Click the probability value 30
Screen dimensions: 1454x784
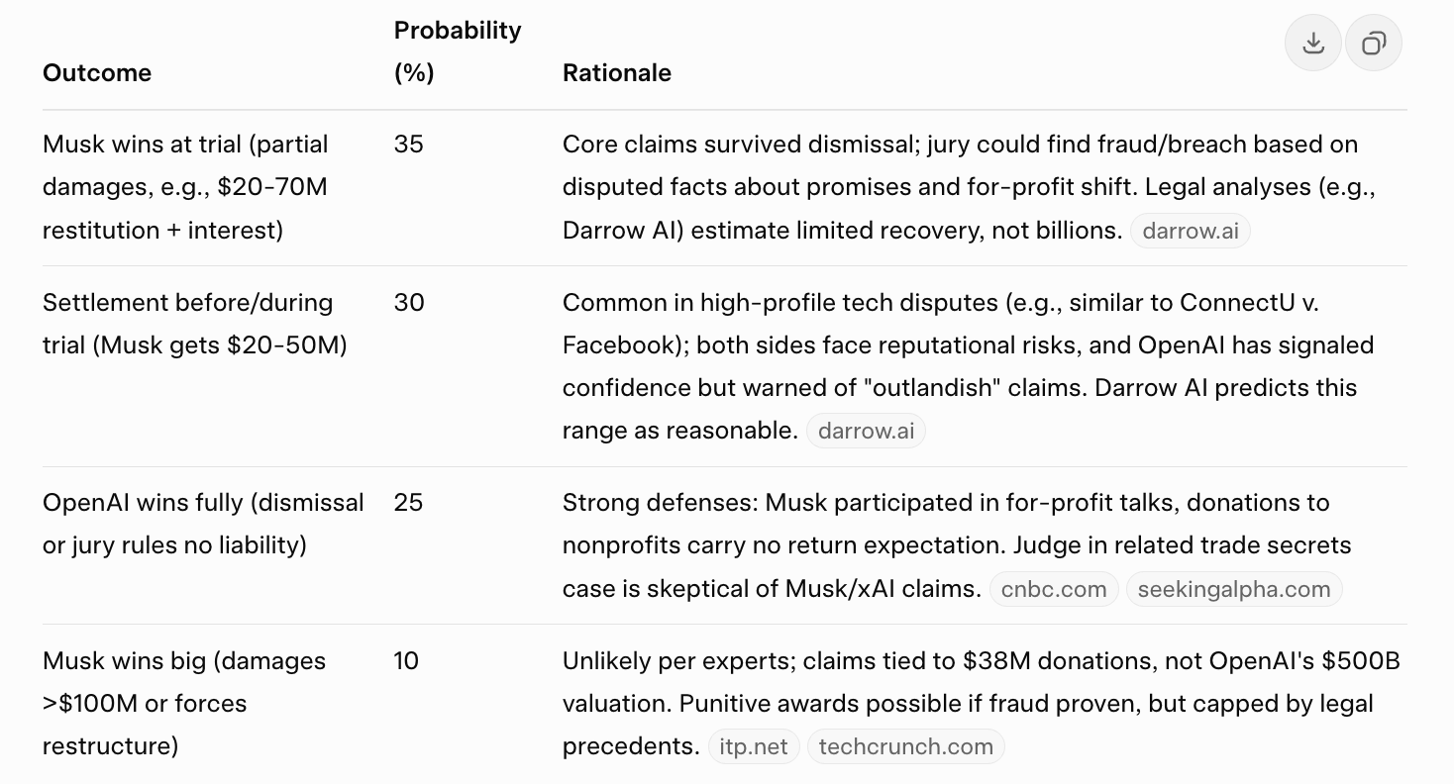click(408, 303)
